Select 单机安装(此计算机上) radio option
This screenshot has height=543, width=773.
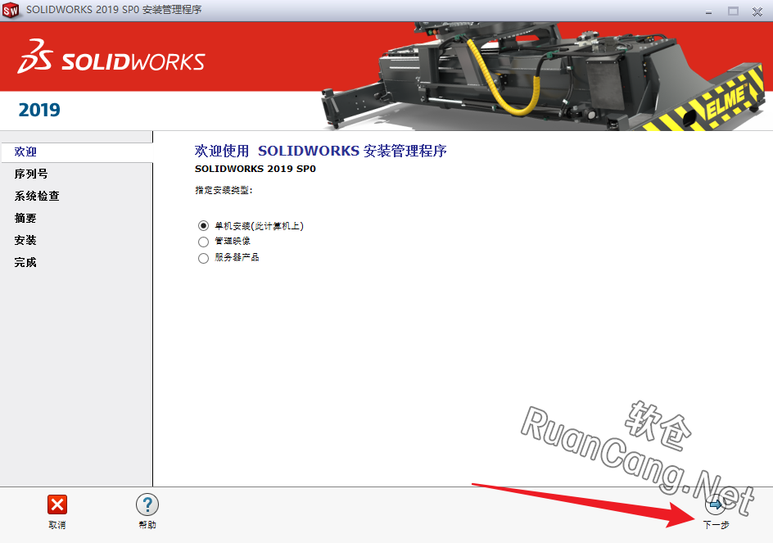(x=204, y=225)
